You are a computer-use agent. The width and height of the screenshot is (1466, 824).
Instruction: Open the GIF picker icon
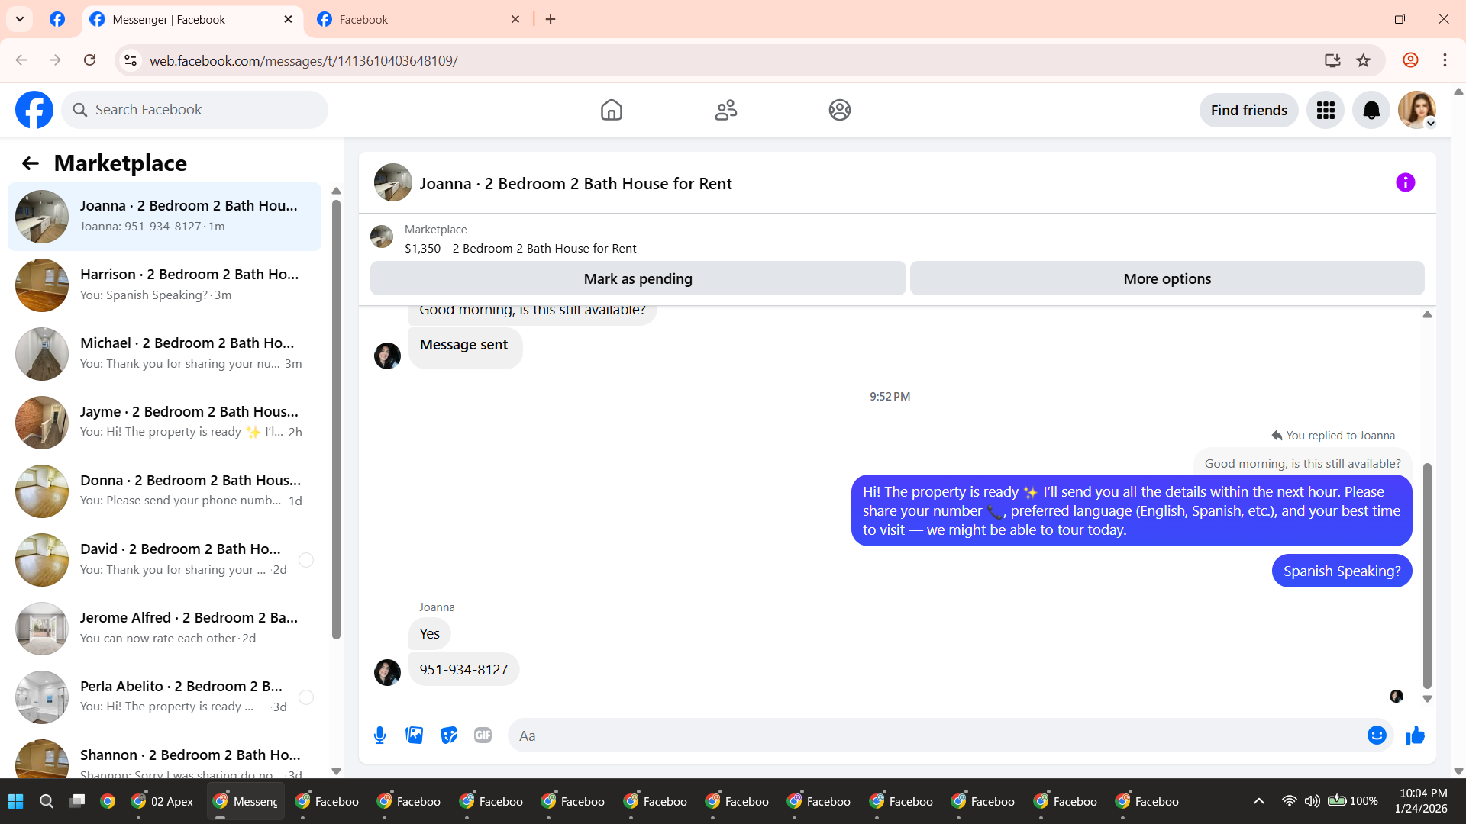[x=483, y=735]
